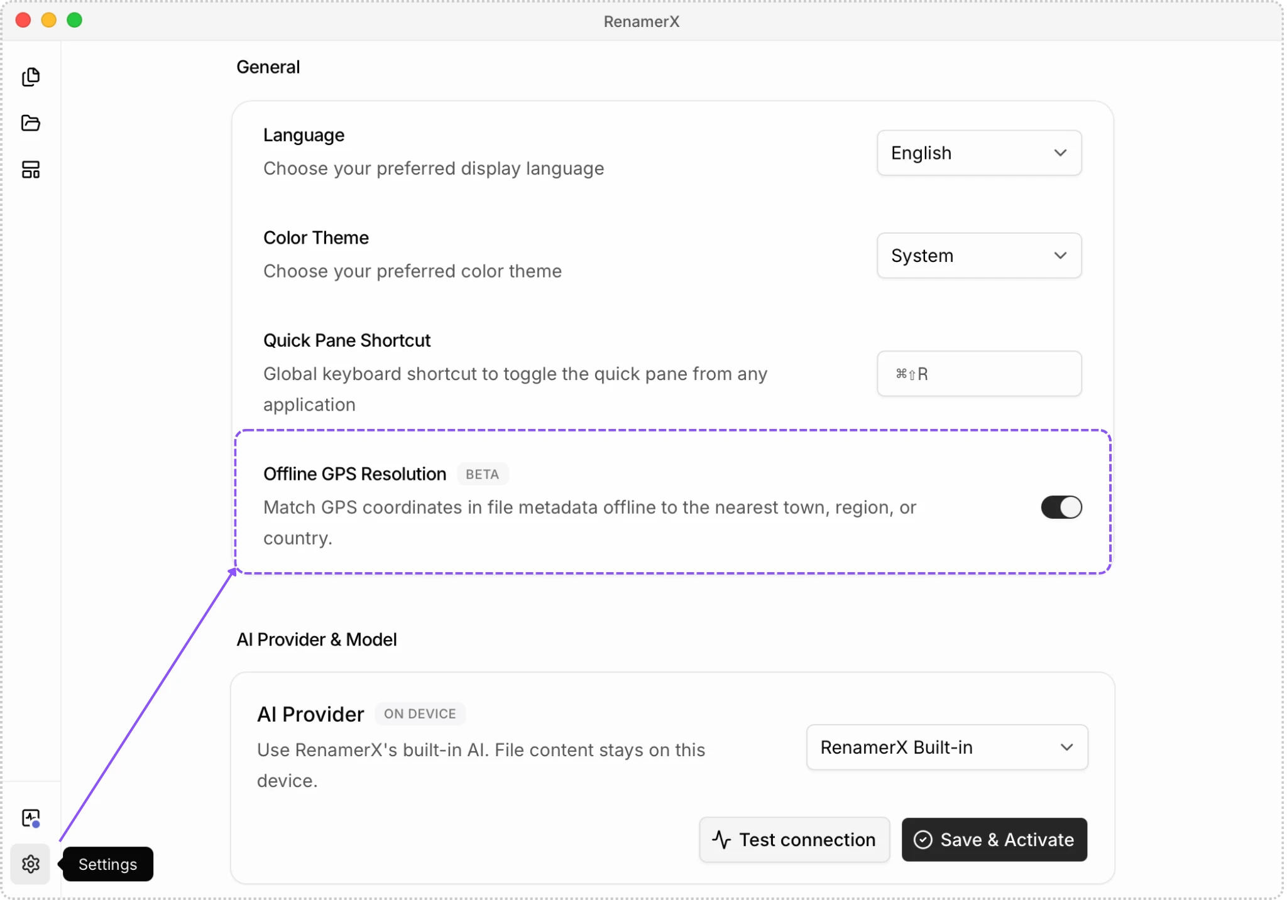The image size is (1287, 900).
Task: Close the RenamerX window with red button
Action: (23, 20)
